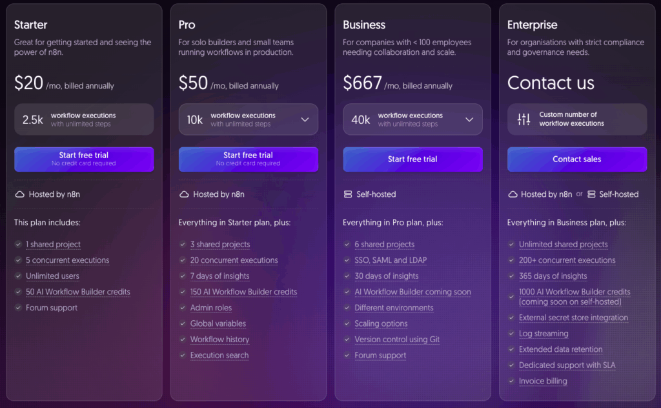Click the sliders icon for custom executions
This screenshot has height=408, width=661.
click(x=524, y=119)
